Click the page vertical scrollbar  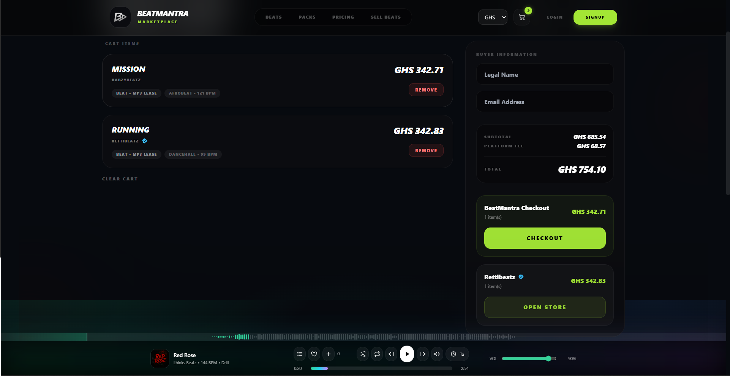coord(728,114)
